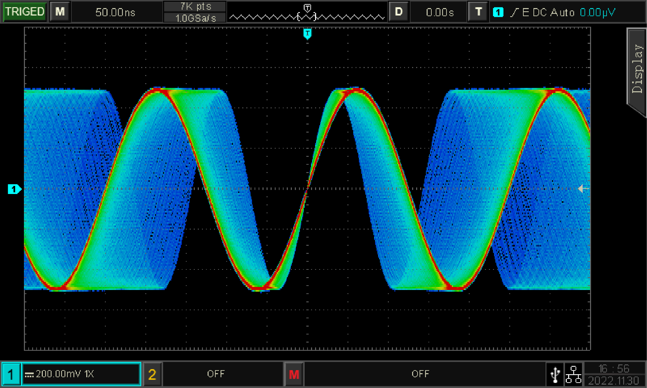Click the trigger source channel 1 badge
Viewport: 647px width, 388px height.
click(498, 12)
